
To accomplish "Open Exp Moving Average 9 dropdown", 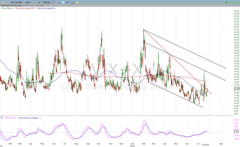I will 40,118.
